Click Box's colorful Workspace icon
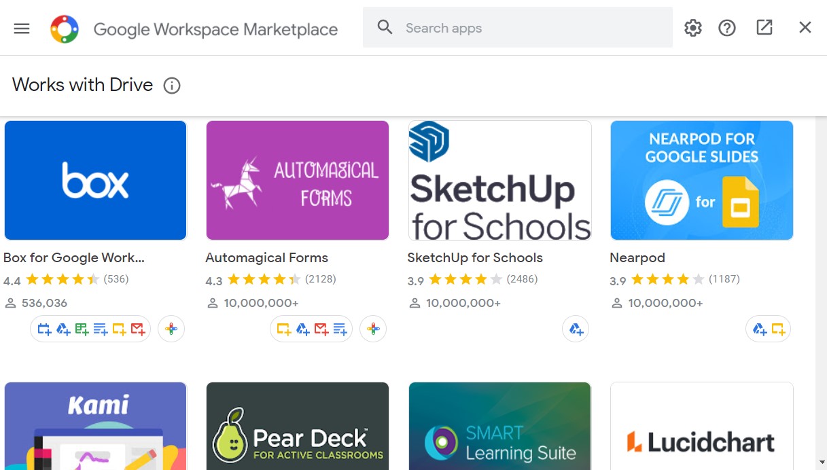827x470 pixels. pyautogui.click(x=171, y=329)
